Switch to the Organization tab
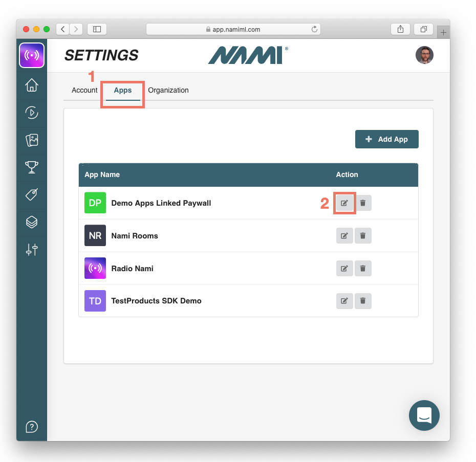 click(168, 90)
